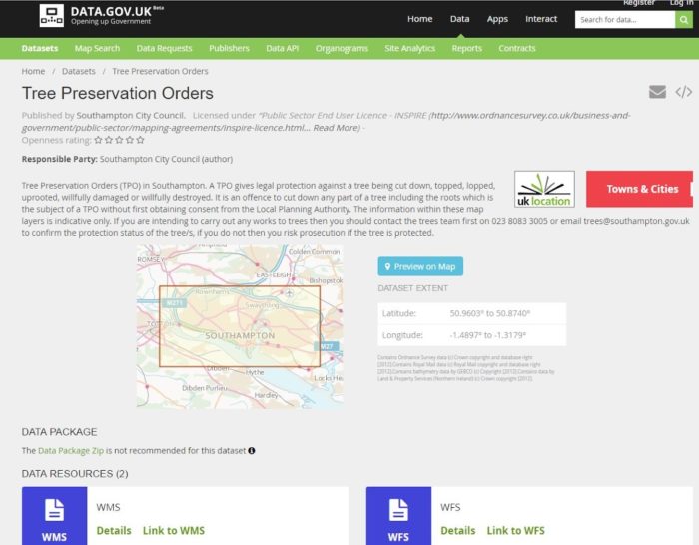Click the Register link at top
699x545 pixels.
(x=639, y=3)
